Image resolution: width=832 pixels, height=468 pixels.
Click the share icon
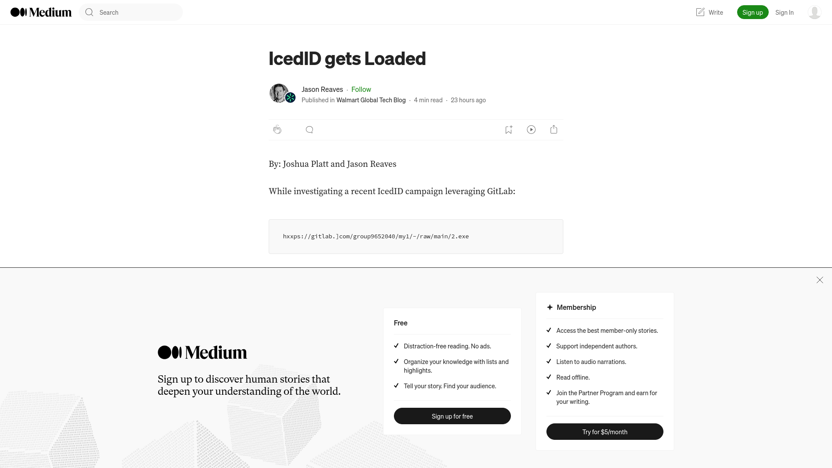click(554, 129)
